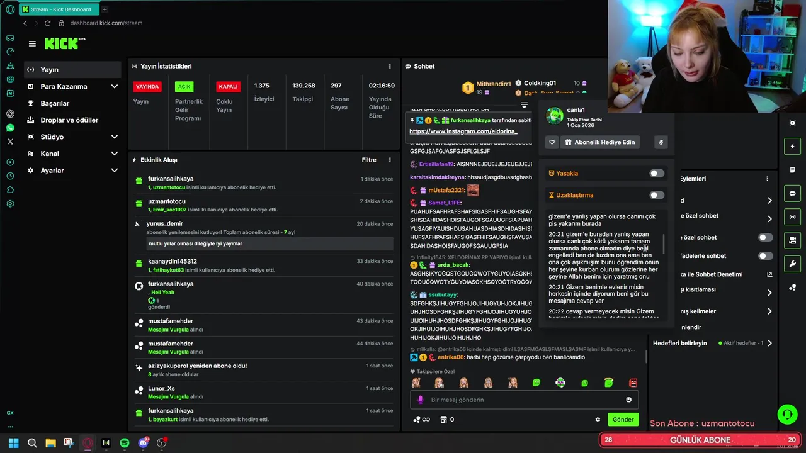The width and height of the screenshot is (806, 453).
Task: Open the 'kelimeler' row arrow
Action: point(769,311)
